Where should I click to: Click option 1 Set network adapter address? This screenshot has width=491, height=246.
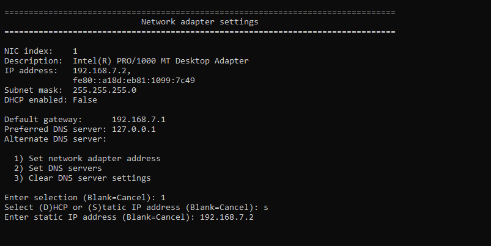(87, 159)
